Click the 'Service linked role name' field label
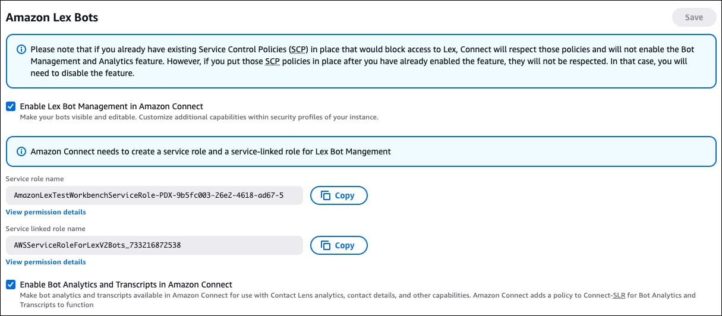The image size is (722, 316). (46, 229)
